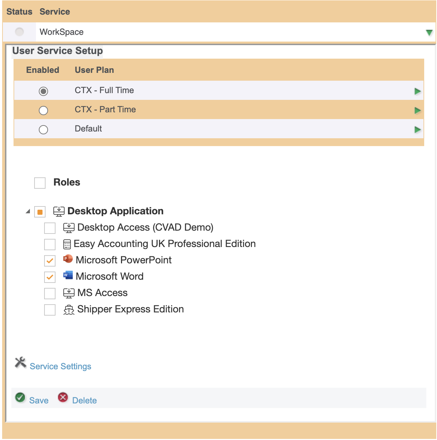Select the CTX - Part Time radio button
Screen dimensions: 437x440
(43, 111)
